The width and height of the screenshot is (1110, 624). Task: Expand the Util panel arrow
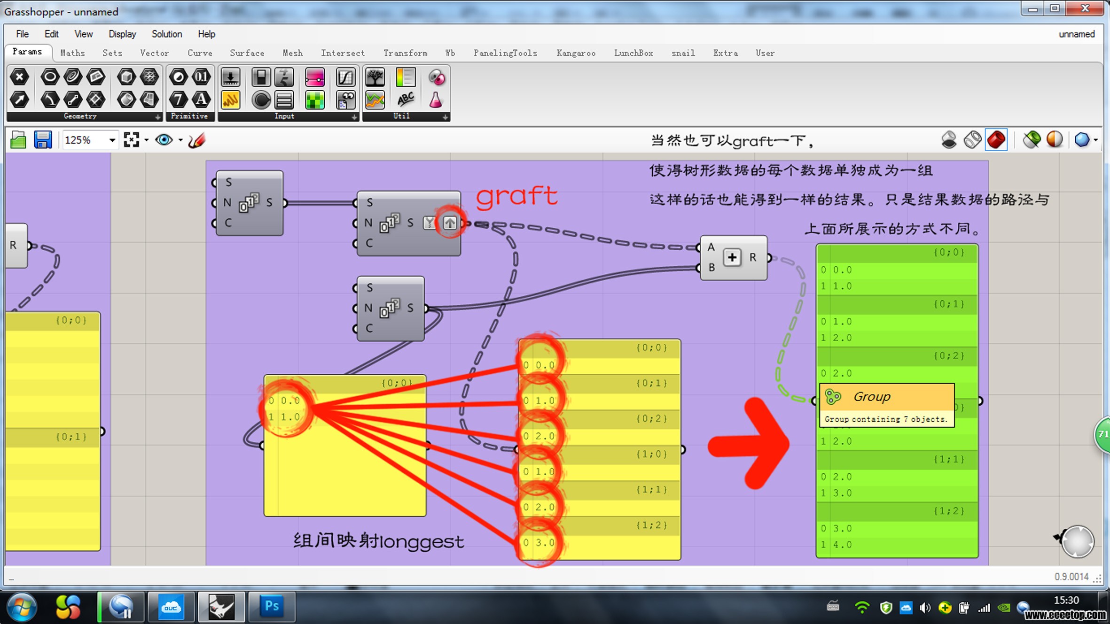pyautogui.click(x=445, y=117)
